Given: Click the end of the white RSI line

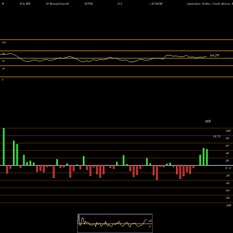Looking at the screenshot, I should click(x=206, y=56).
